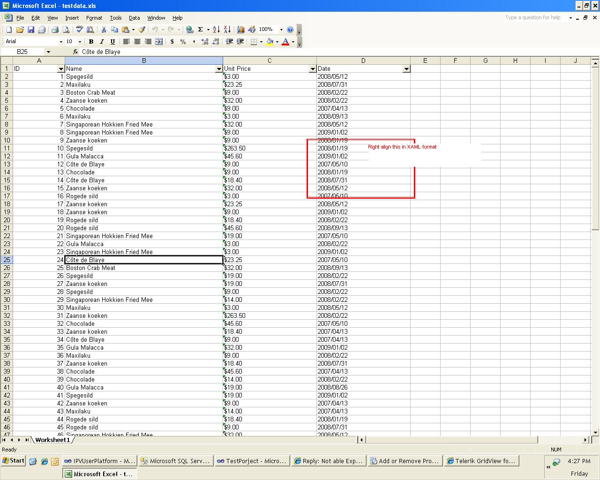Viewport: 600px width, 480px height.
Task: Launch the Chart Wizard
Action: (240, 30)
